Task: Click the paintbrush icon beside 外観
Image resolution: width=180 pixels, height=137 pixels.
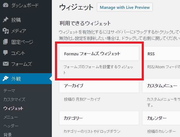Action: coord(5,78)
